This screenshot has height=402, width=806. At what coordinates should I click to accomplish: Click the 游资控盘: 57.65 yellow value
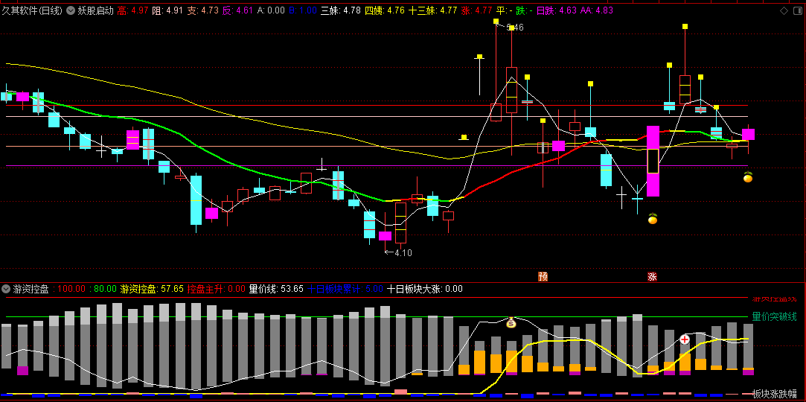[152, 289]
